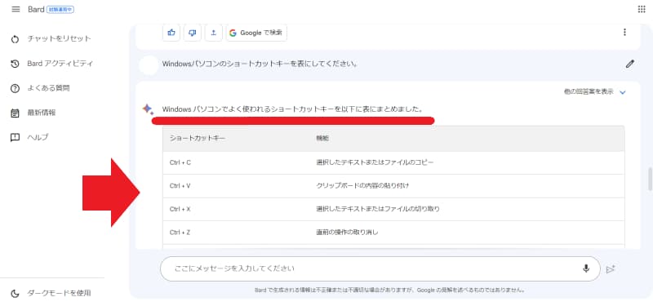The height and width of the screenshot is (306, 653).
Task: Click the 試験運用中 badge
Action: [60, 9]
